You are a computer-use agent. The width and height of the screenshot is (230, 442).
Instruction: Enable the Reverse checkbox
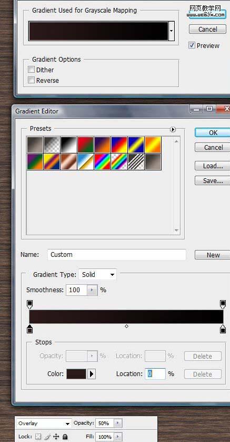coord(31,80)
